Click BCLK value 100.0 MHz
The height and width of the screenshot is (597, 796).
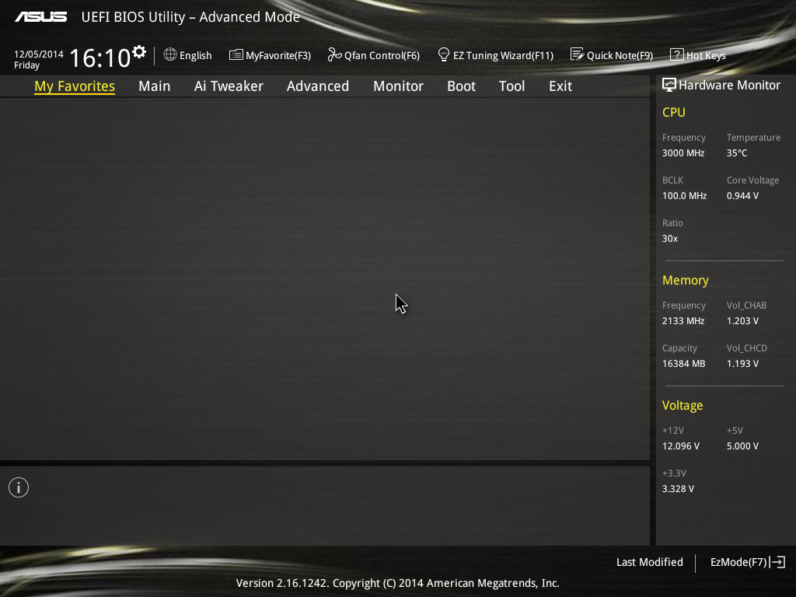(x=684, y=195)
